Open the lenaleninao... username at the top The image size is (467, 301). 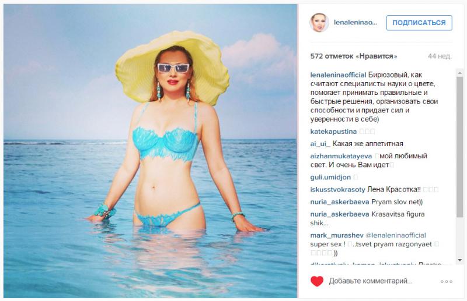click(x=356, y=23)
